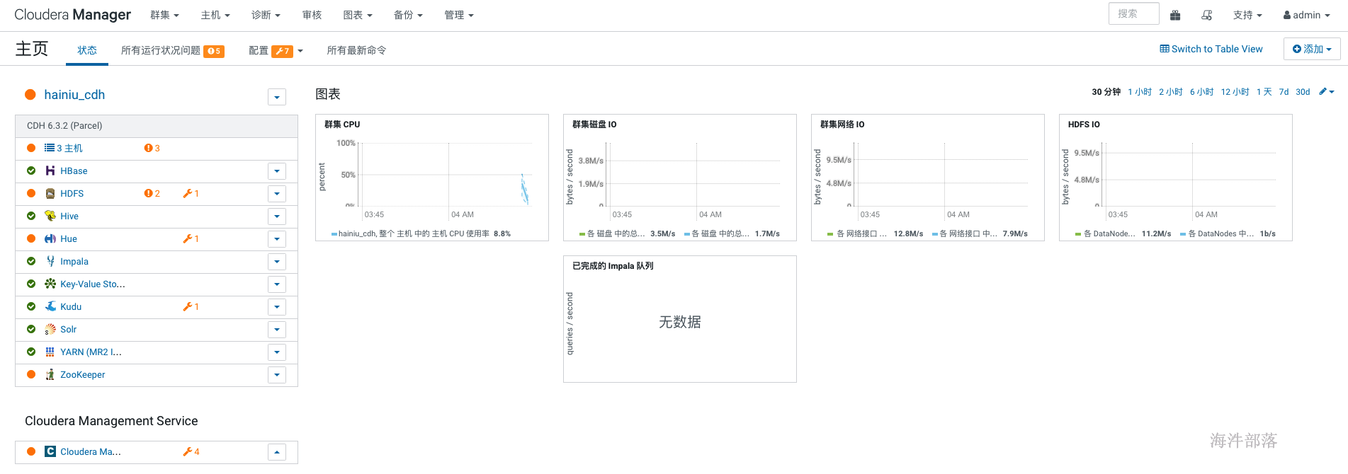The width and height of the screenshot is (1348, 474).
Task: Open the Solr service link
Action: tap(68, 329)
